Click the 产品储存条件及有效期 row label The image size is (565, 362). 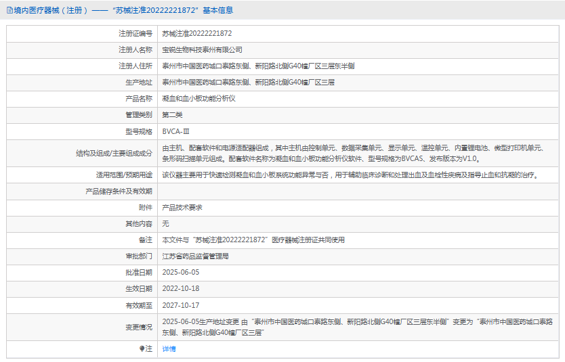pyautogui.click(x=119, y=191)
